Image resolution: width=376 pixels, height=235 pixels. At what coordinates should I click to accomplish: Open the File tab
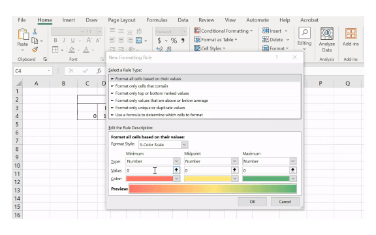click(x=22, y=20)
